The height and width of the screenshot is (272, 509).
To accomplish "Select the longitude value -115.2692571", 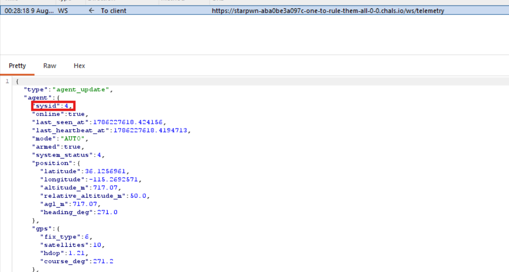I will click(113, 179).
